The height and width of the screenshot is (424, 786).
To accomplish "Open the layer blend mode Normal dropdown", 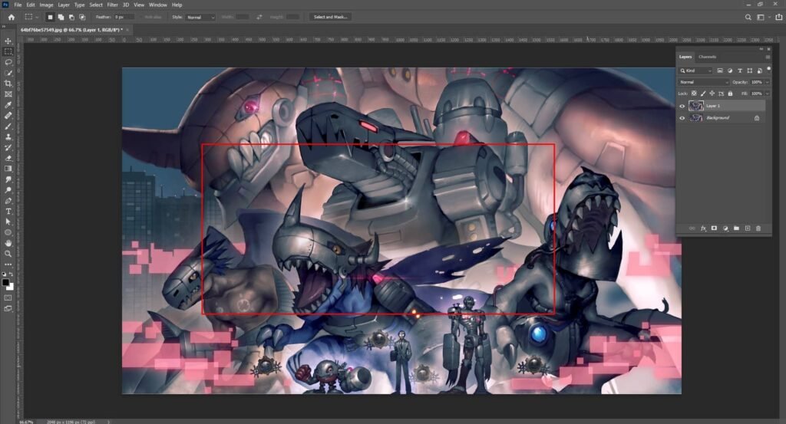I will pos(704,82).
